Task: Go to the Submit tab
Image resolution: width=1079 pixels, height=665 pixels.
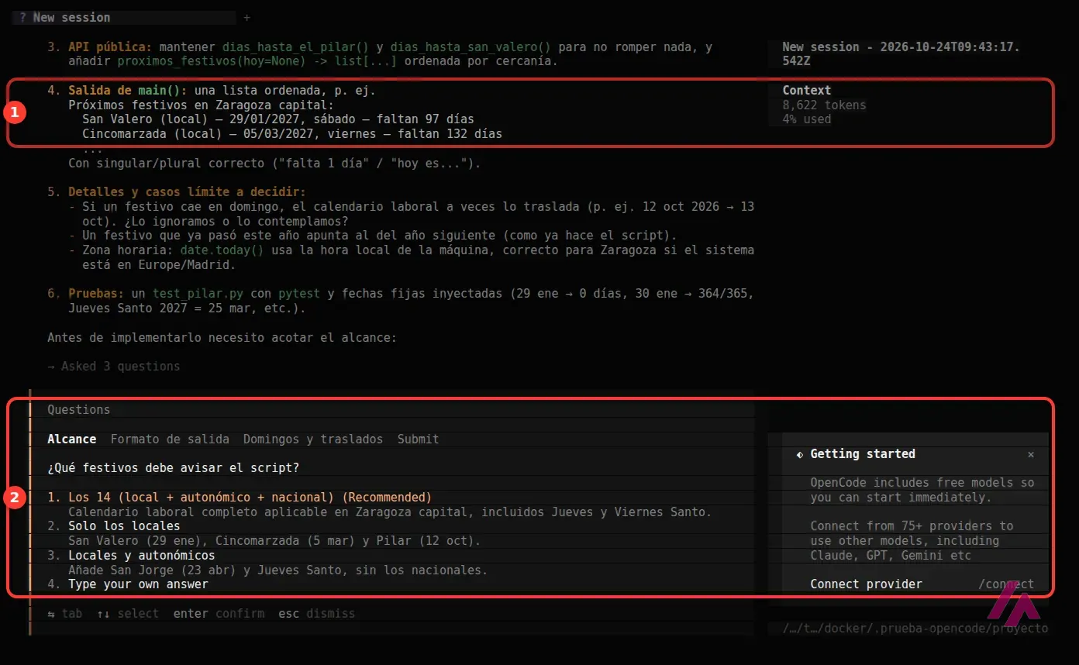Action: point(418,439)
